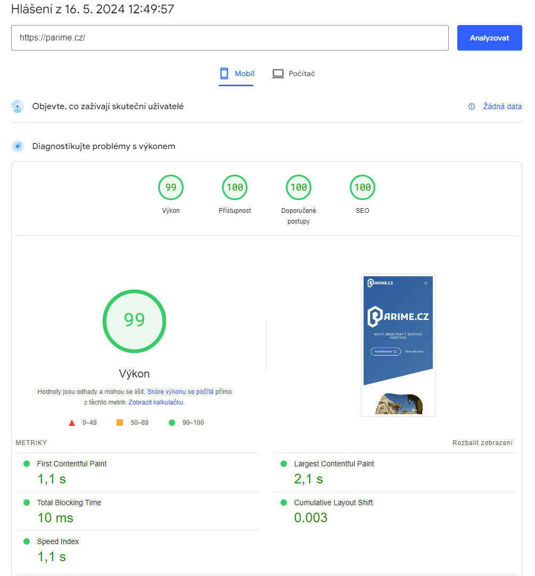Viewport: 535px width, 576px height.
Task: Click the Cumulative Layout Shift metric label
Action: tap(333, 503)
